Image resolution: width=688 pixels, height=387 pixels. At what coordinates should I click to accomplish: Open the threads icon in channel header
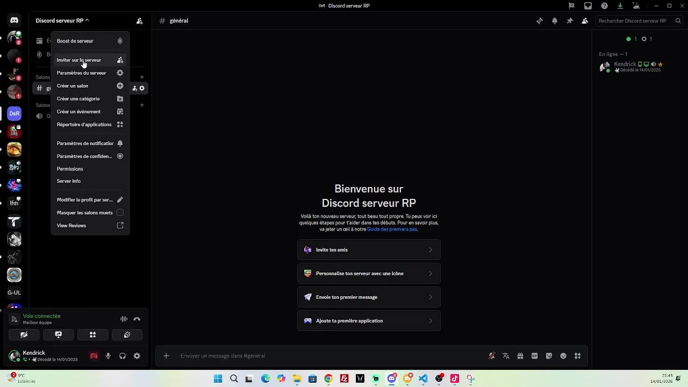click(x=540, y=21)
